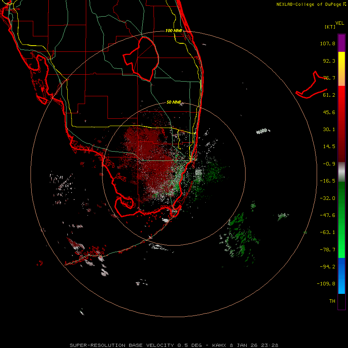Click the KAMX station identifier in caption
The width and height of the screenshot is (348, 348).
pyautogui.click(x=219, y=345)
